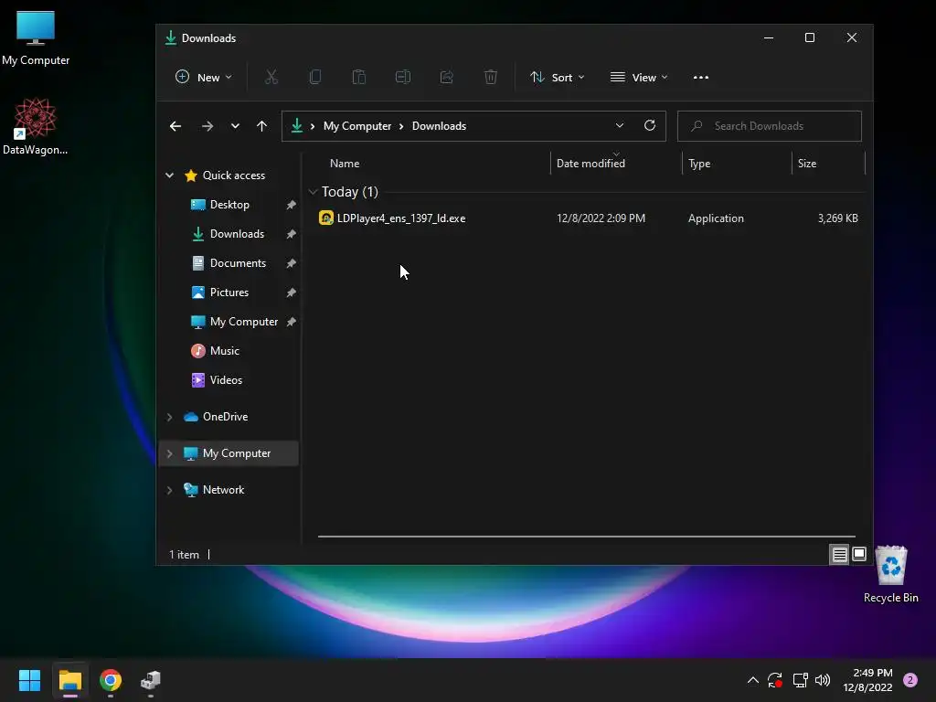Open the taskbar clock and date

pyautogui.click(x=867, y=680)
